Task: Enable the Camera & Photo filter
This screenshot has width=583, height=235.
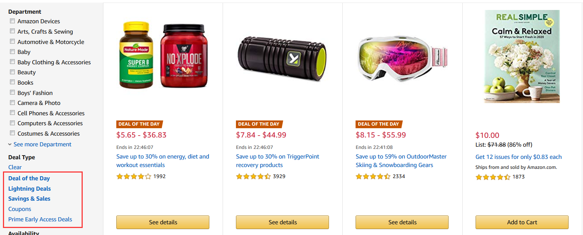Action: point(13,103)
